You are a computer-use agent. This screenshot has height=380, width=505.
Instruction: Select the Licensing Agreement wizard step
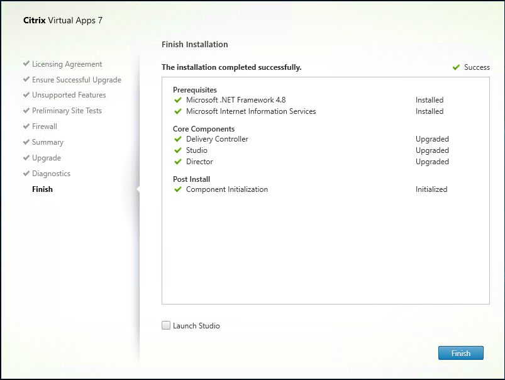67,64
